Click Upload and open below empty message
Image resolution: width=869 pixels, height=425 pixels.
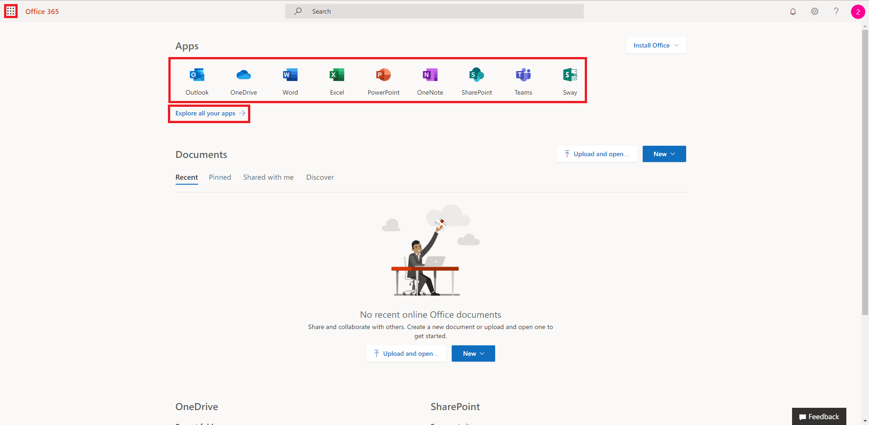tap(406, 353)
